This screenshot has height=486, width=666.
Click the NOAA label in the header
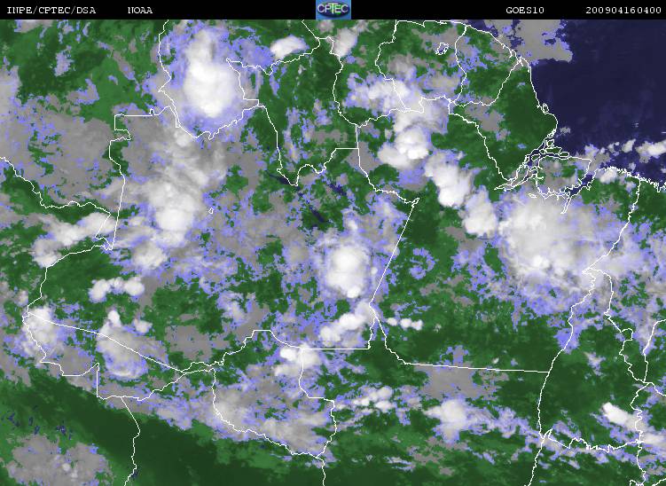point(139,10)
